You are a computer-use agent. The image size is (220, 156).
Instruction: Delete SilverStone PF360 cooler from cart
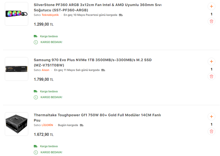pyautogui.click(x=211, y=21)
